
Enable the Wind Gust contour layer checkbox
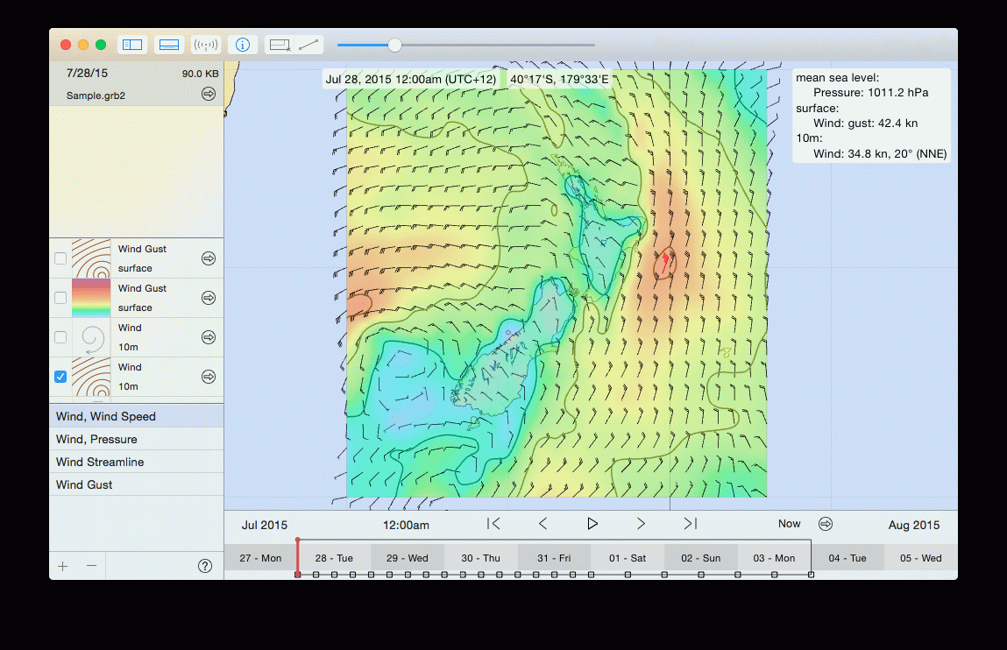pyautogui.click(x=60, y=258)
